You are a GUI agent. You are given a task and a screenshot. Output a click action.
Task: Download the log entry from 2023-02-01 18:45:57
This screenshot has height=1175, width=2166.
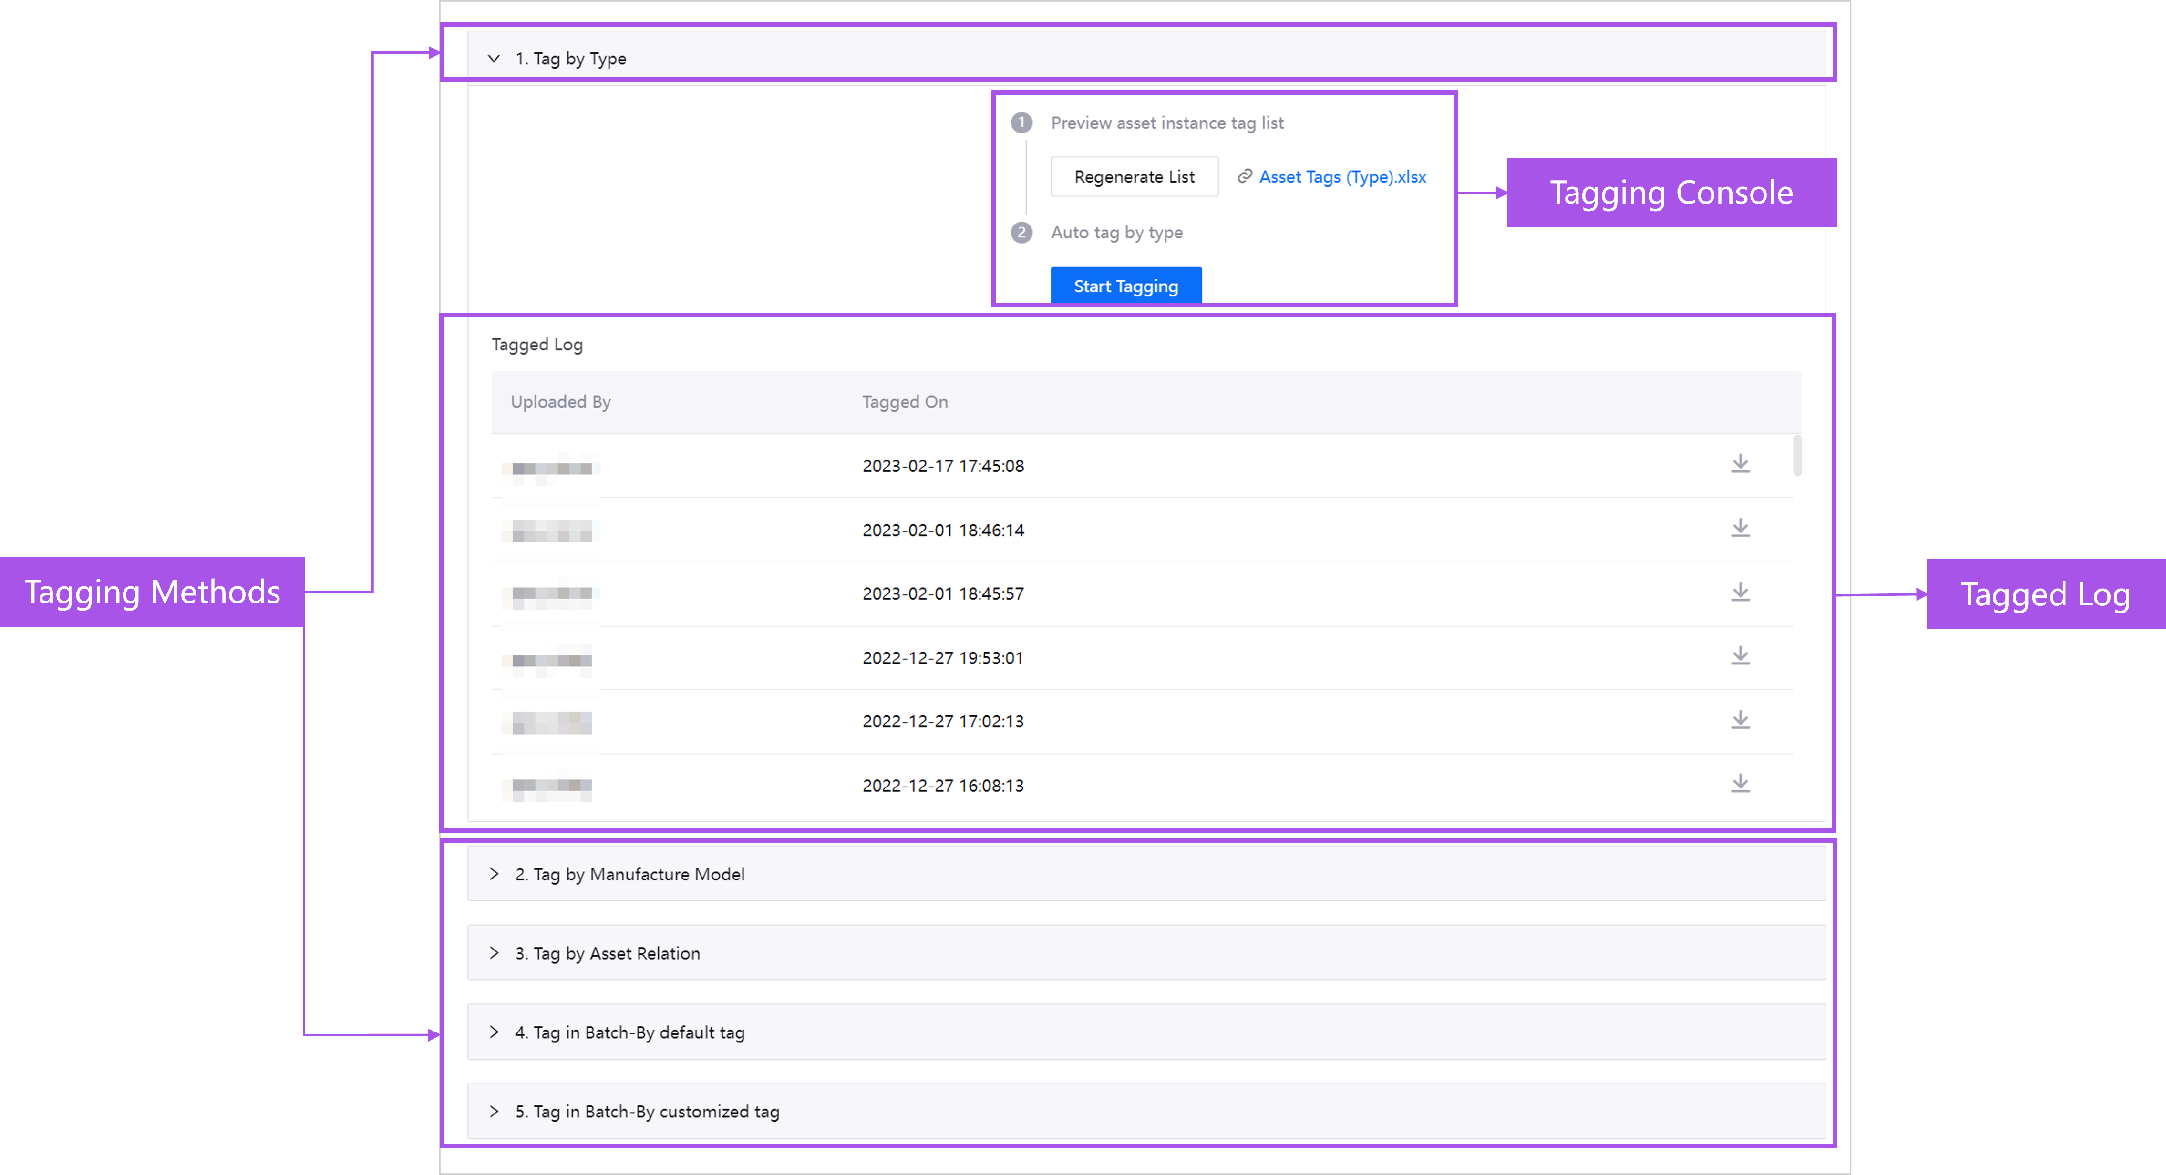point(1740,592)
